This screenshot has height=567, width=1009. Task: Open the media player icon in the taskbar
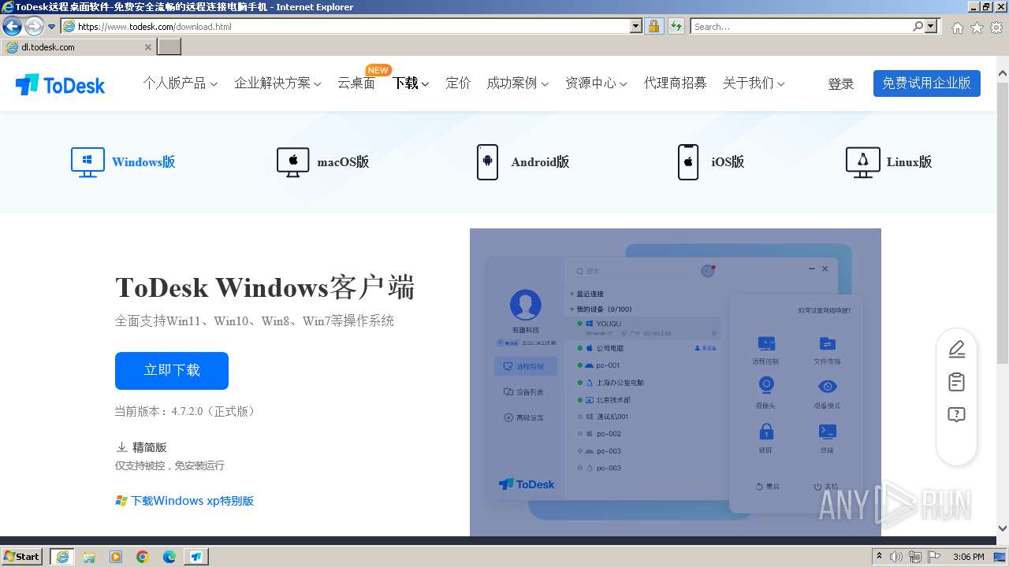(x=116, y=557)
